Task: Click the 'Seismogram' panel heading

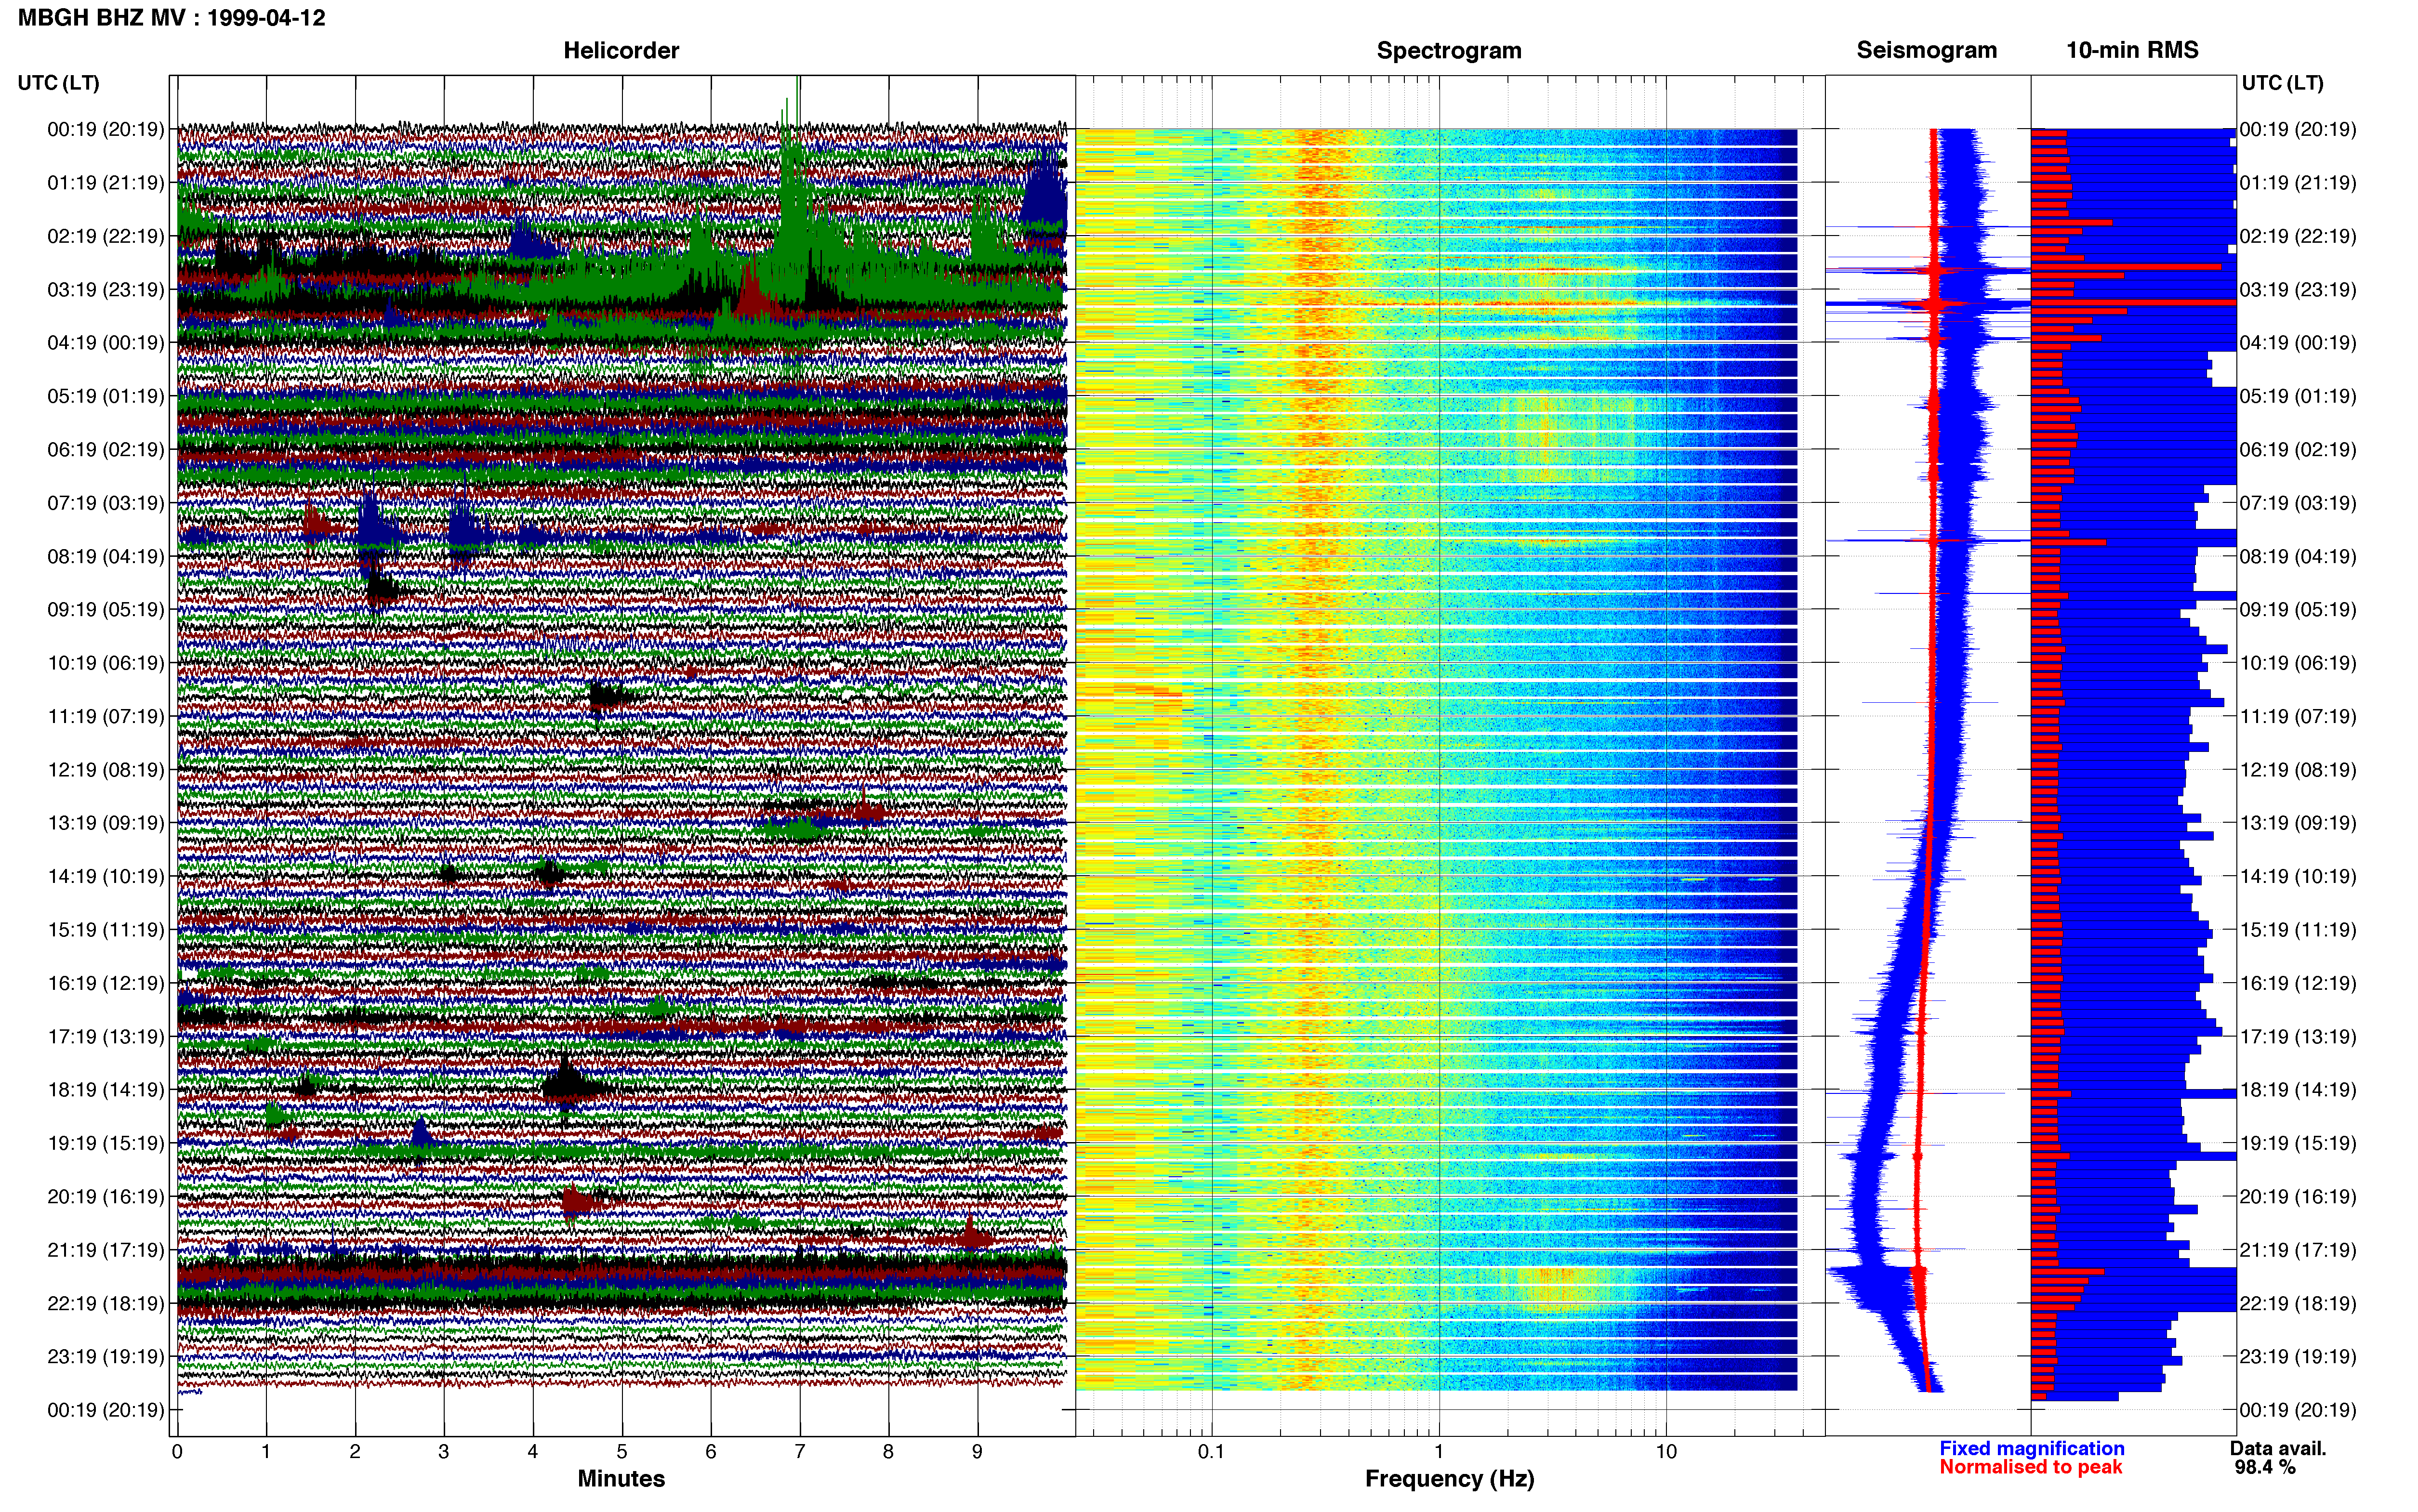Action: click(x=1926, y=50)
